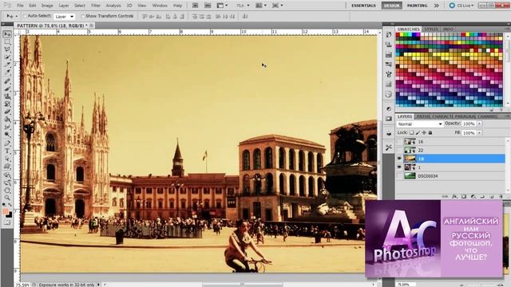Open the CS Live dropdown
The height and width of the screenshot is (287, 511).
461,6
